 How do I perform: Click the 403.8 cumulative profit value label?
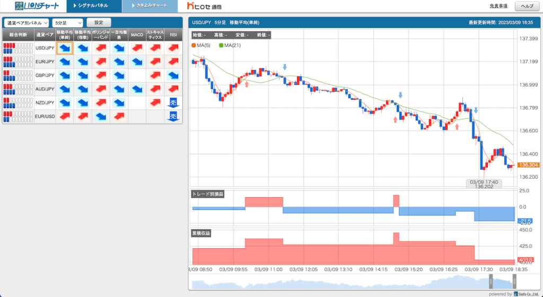(x=526, y=260)
